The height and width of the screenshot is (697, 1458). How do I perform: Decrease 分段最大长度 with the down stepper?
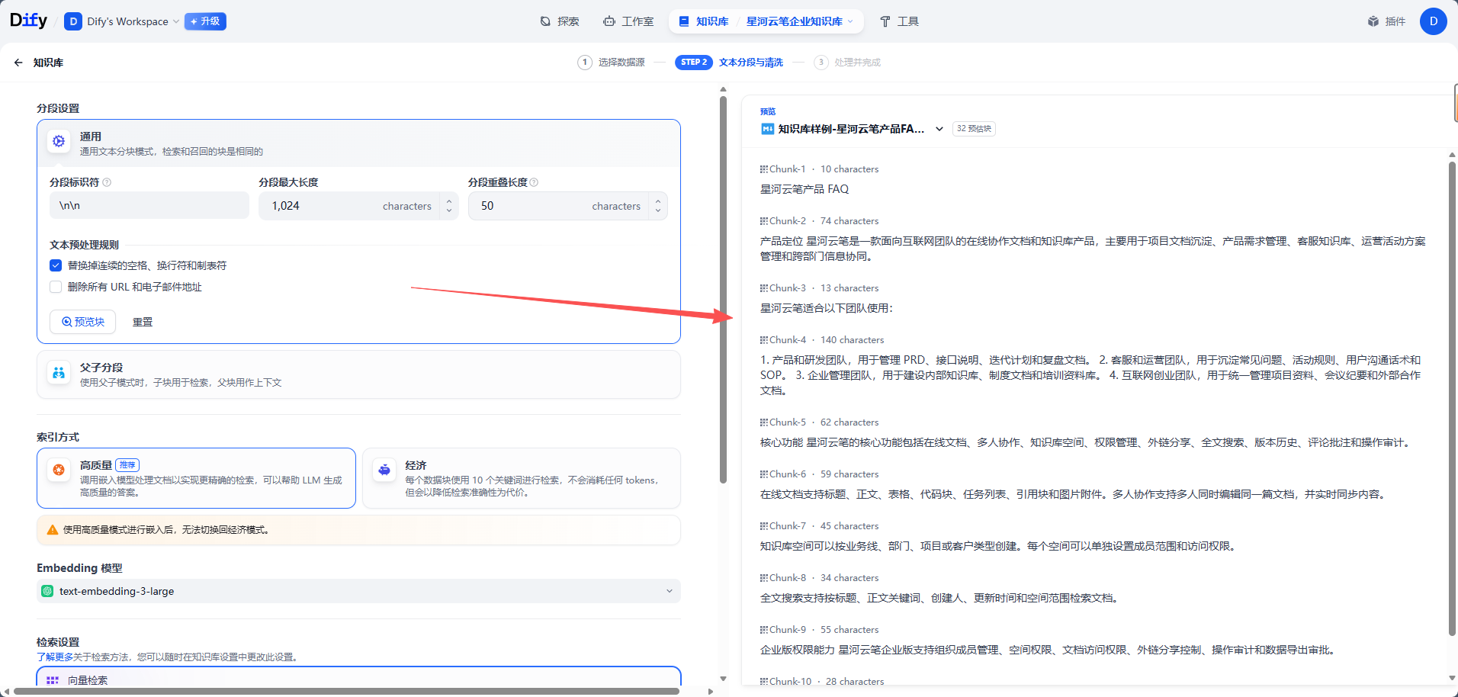tap(449, 210)
